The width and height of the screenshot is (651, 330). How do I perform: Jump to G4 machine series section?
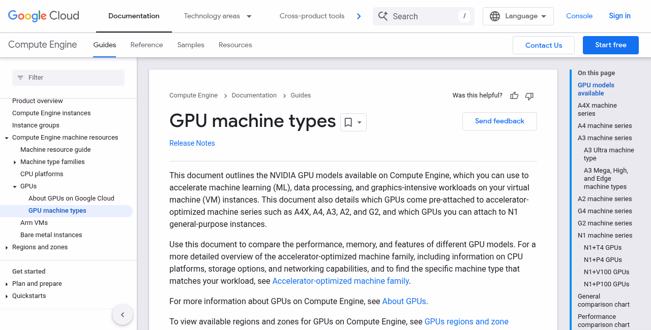(605, 211)
